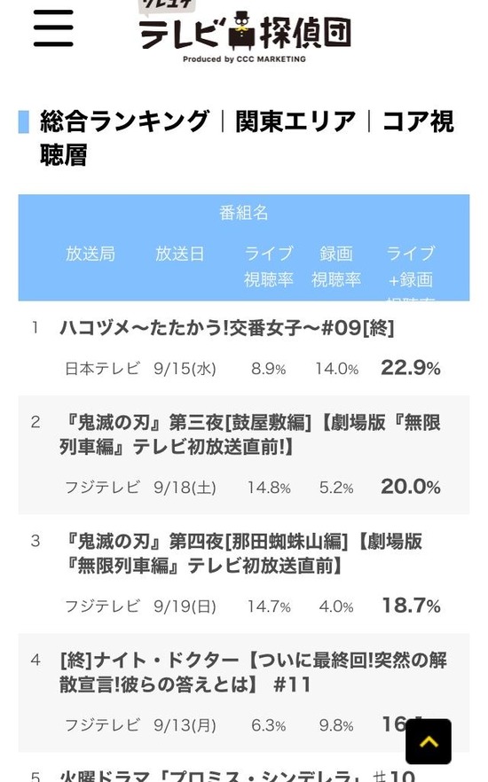Open ハコヅメ〜たたかう!交番女子〜#09 program

click(227, 328)
